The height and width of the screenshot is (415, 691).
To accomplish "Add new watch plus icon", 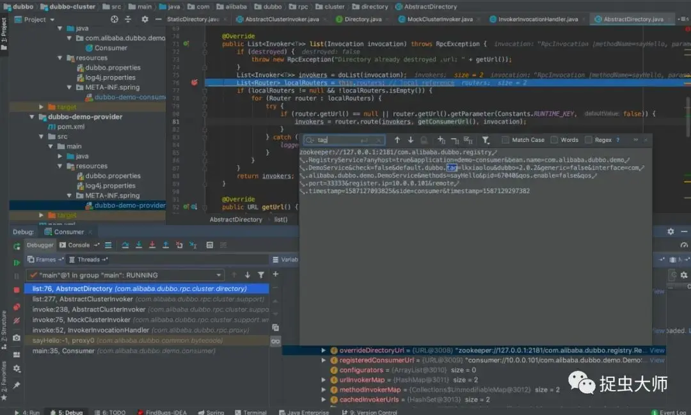I will (275, 274).
